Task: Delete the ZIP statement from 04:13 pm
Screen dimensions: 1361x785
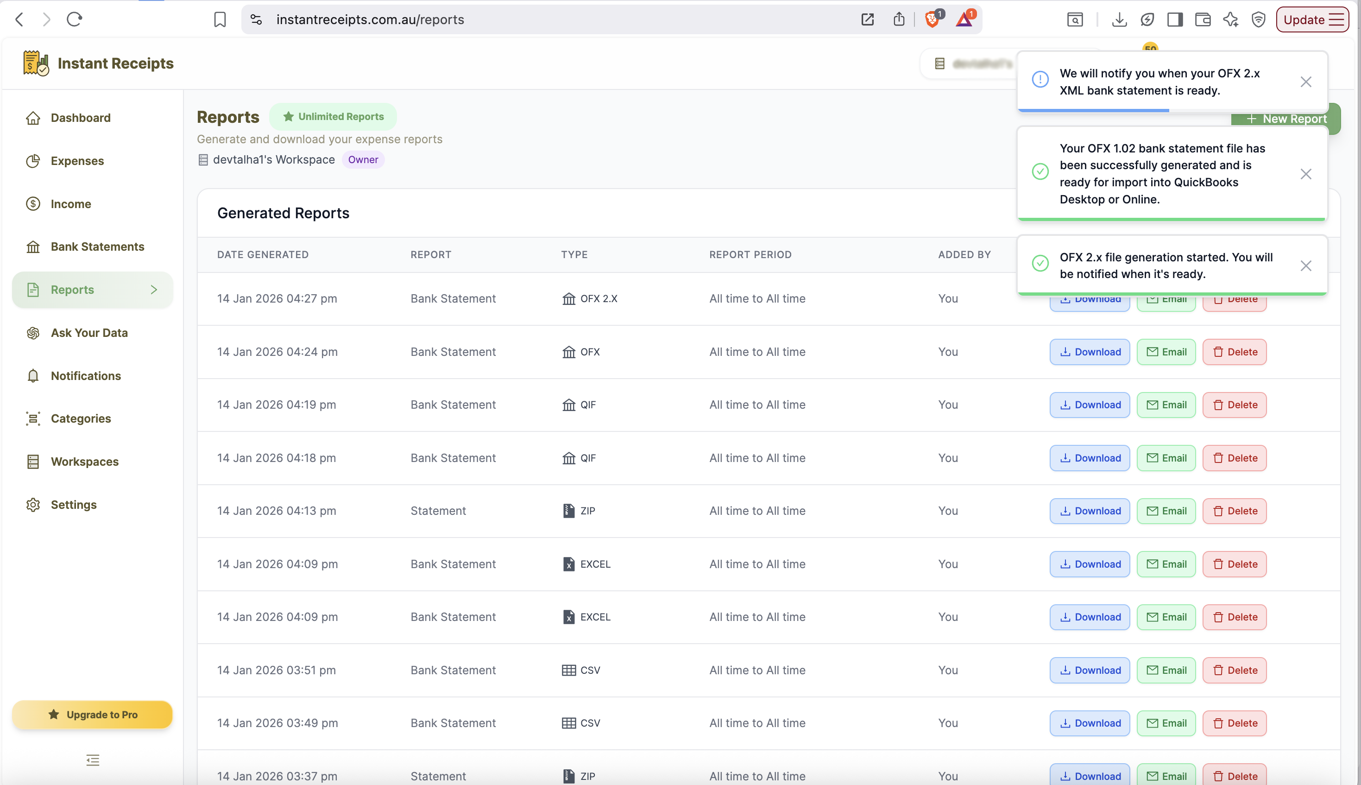Action: coord(1235,511)
